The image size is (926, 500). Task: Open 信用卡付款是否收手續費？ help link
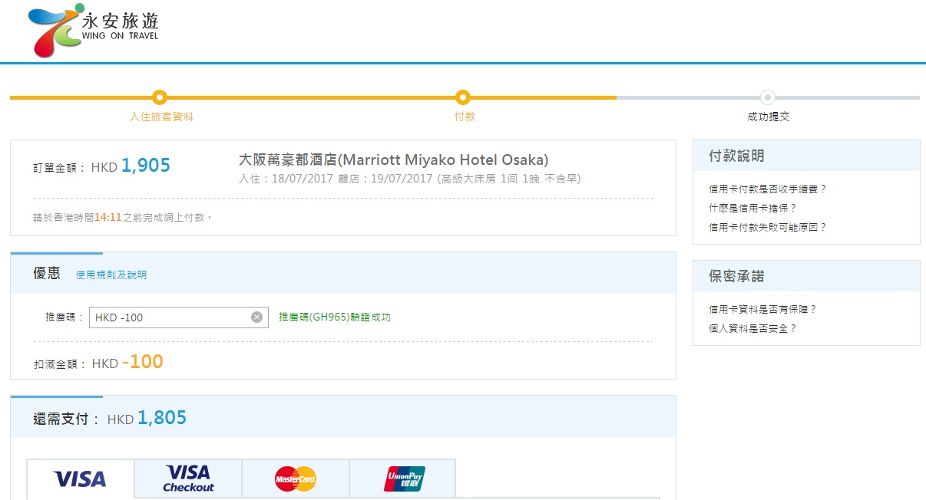coord(768,189)
